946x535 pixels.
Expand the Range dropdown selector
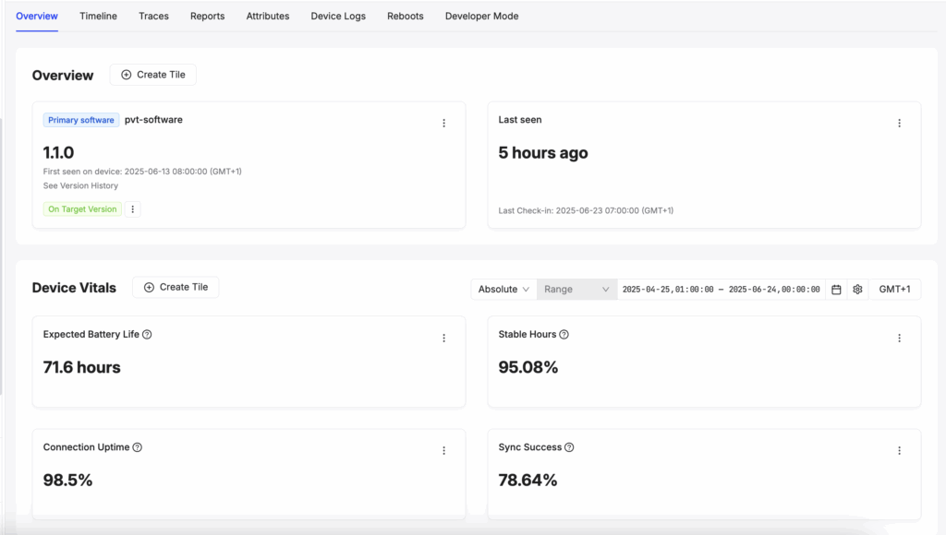click(576, 290)
